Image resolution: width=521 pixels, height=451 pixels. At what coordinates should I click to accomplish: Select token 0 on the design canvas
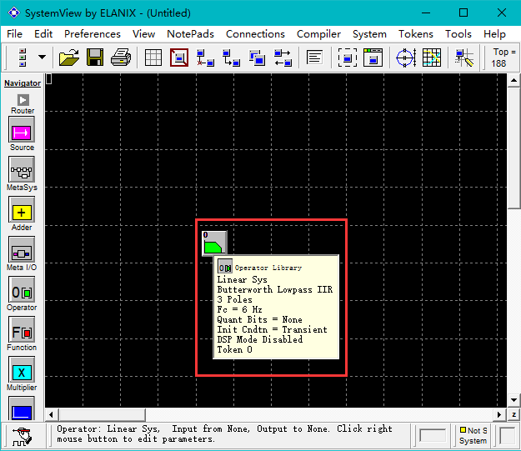point(214,243)
